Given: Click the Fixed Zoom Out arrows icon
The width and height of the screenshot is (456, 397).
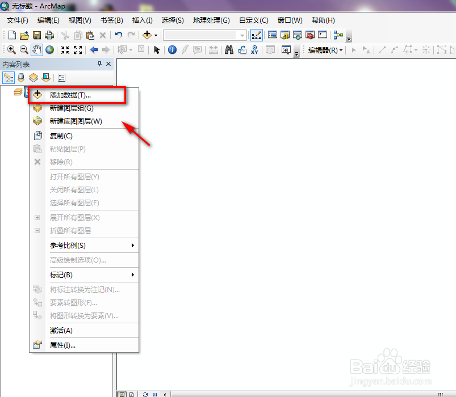Looking at the screenshot, I should click(78, 50).
